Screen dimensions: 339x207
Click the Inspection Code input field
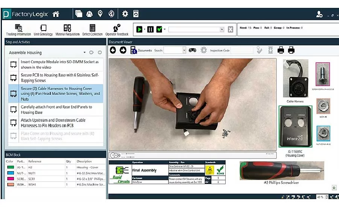coord(242,50)
